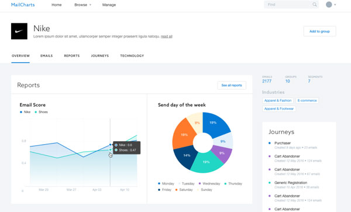
Task: Toggle the Shoes series legend dot
Action: [x=36, y=112]
